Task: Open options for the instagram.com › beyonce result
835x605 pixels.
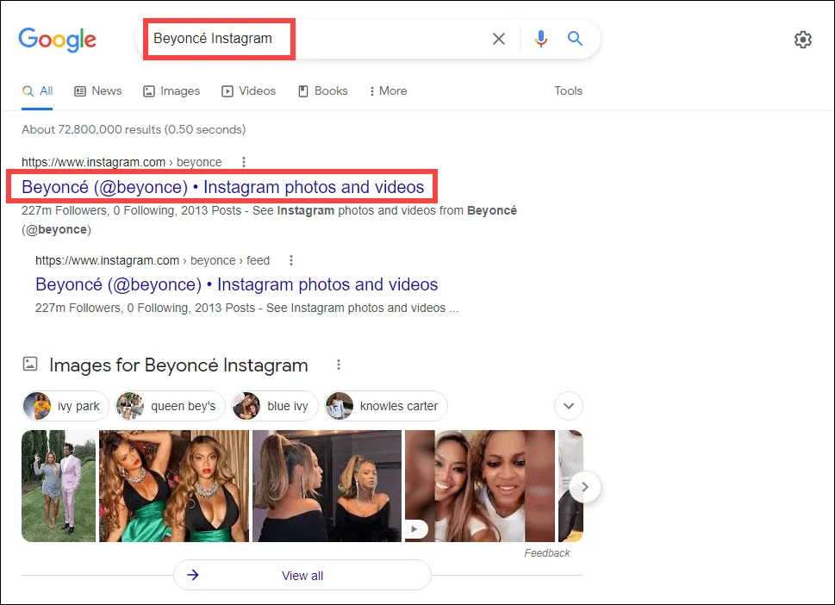Action: pyautogui.click(x=244, y=162)
